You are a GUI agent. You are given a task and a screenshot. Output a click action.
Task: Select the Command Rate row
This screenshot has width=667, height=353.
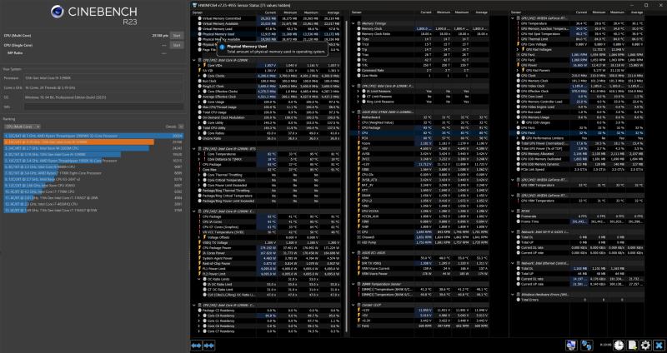pos(419,71)
